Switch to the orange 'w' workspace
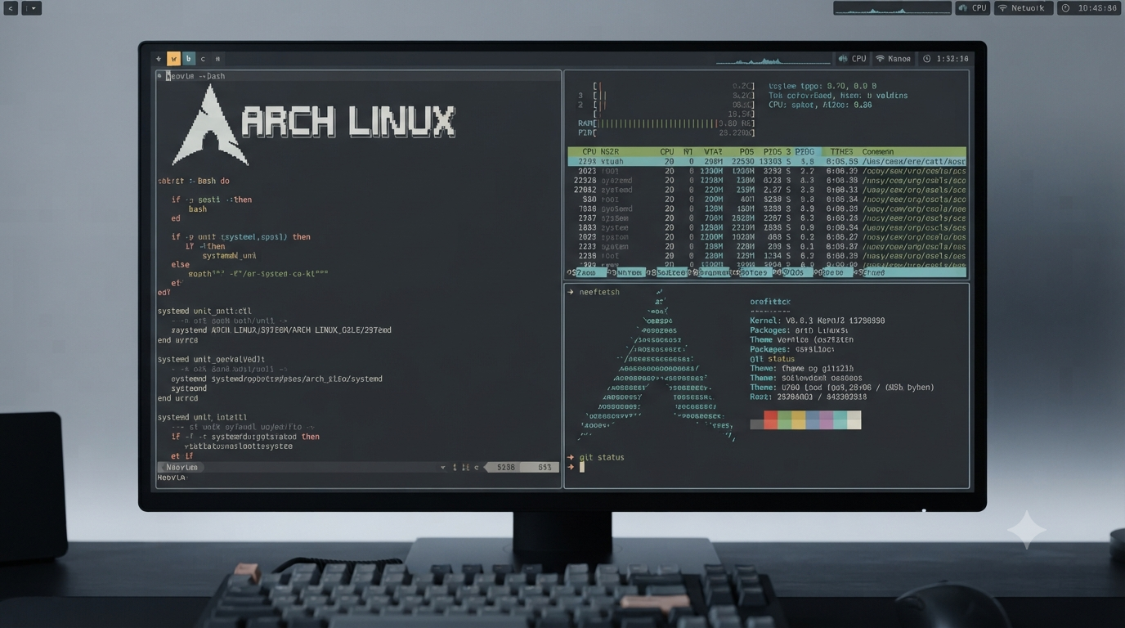 (x=173, y=59)
